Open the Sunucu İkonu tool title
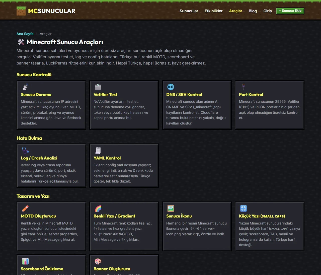 click(x=179, y=216)
